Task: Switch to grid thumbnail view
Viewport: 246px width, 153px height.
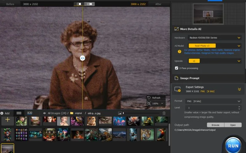Action: point(19,113)
